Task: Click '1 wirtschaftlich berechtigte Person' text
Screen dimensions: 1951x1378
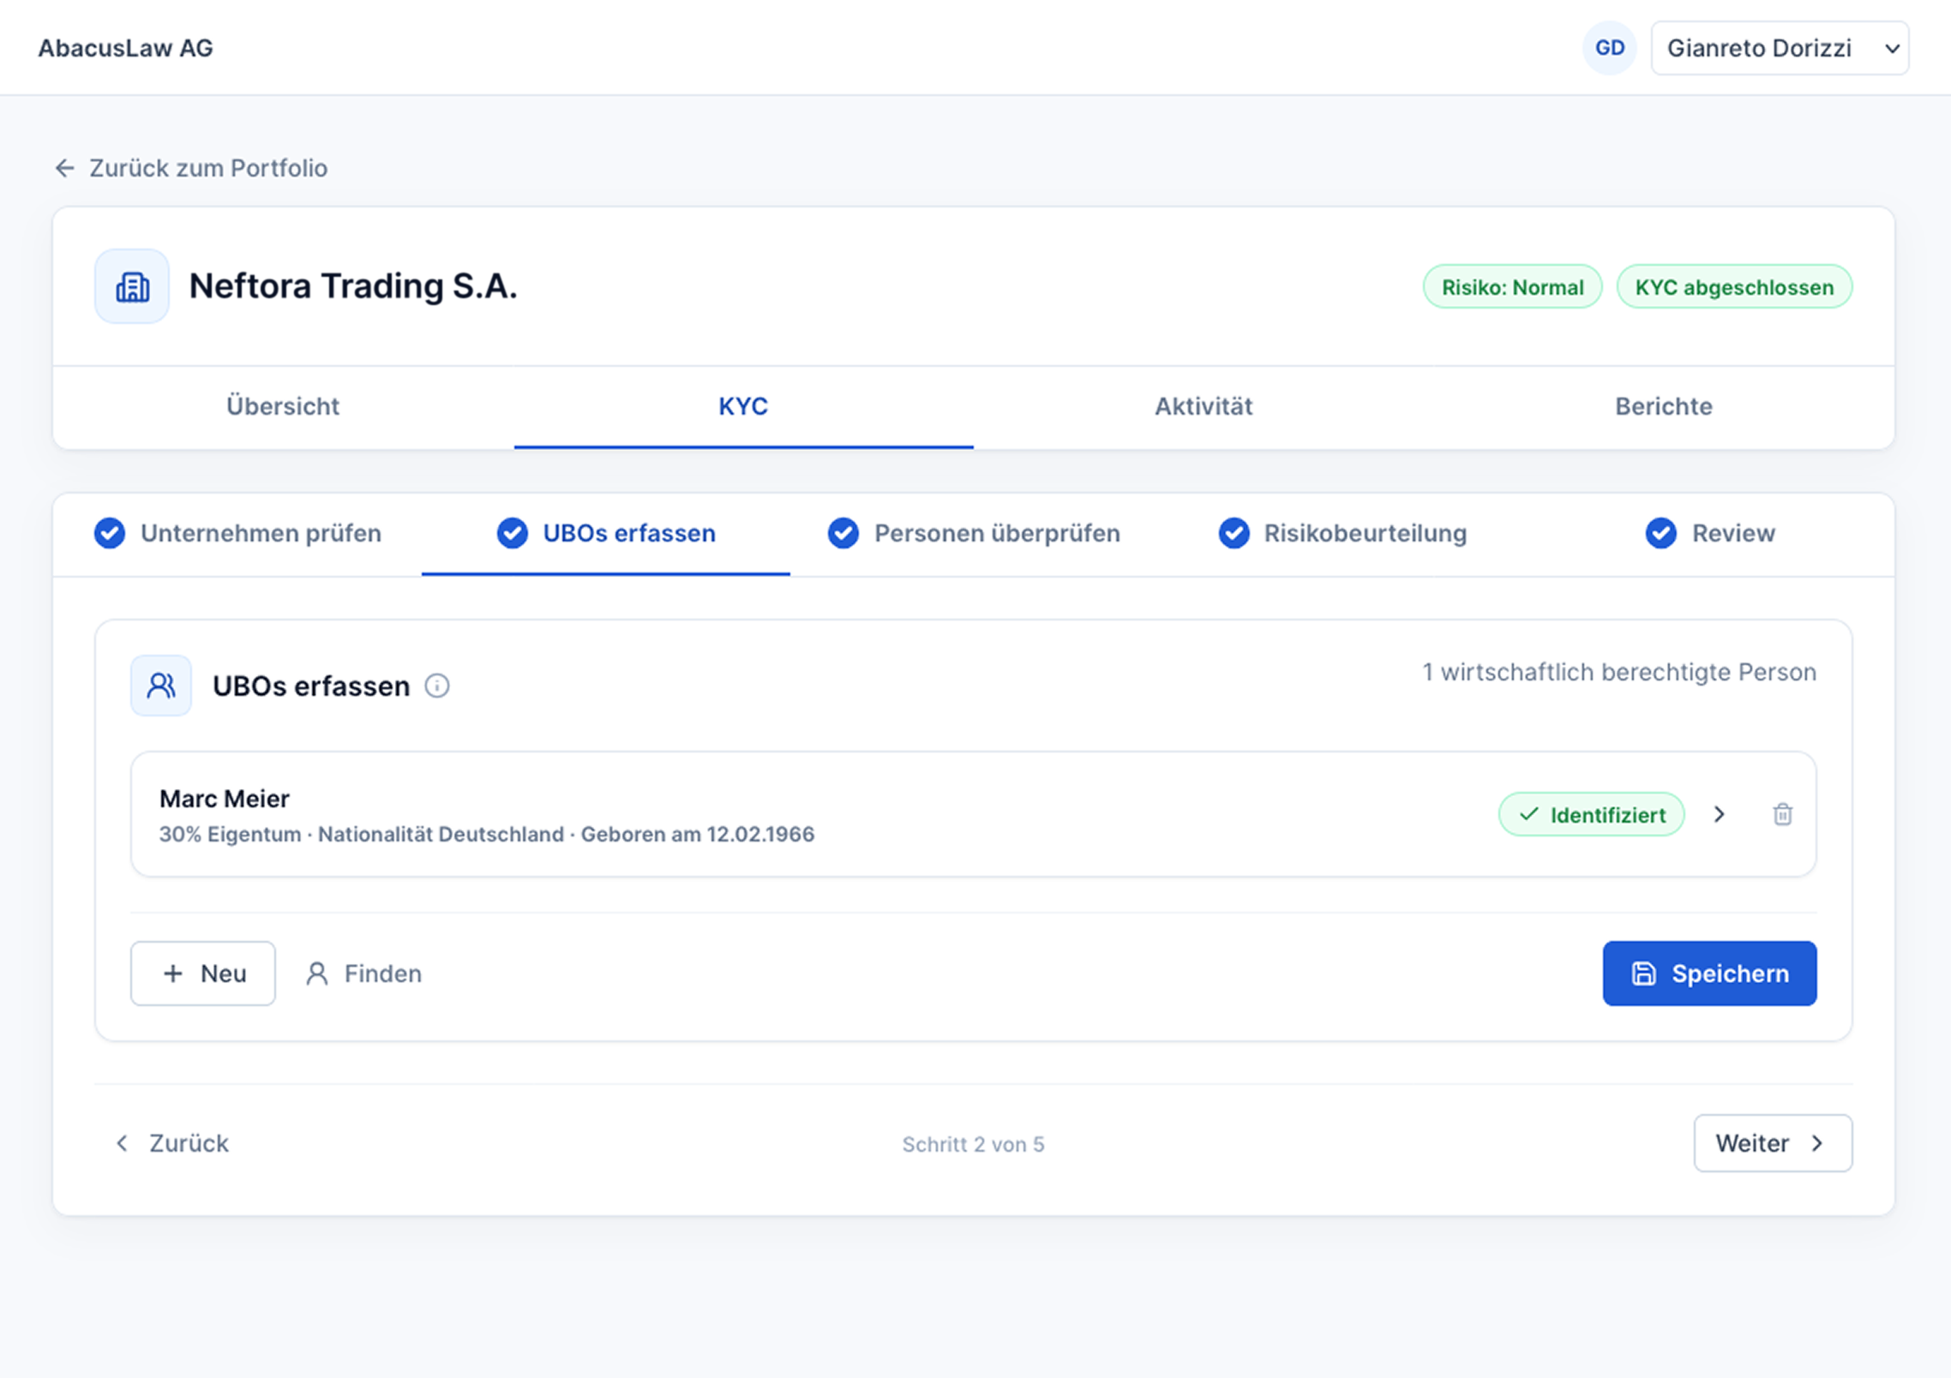Action: (1619, 672)
